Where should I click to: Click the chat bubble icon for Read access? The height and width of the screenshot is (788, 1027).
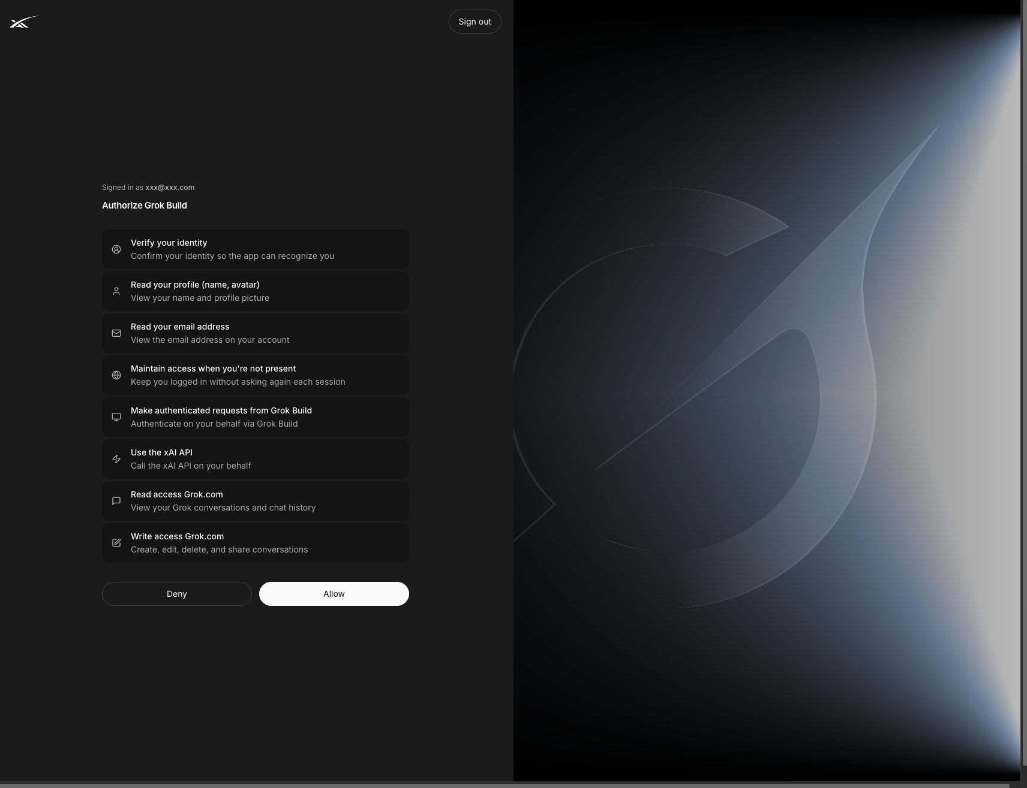coord(116,501)
